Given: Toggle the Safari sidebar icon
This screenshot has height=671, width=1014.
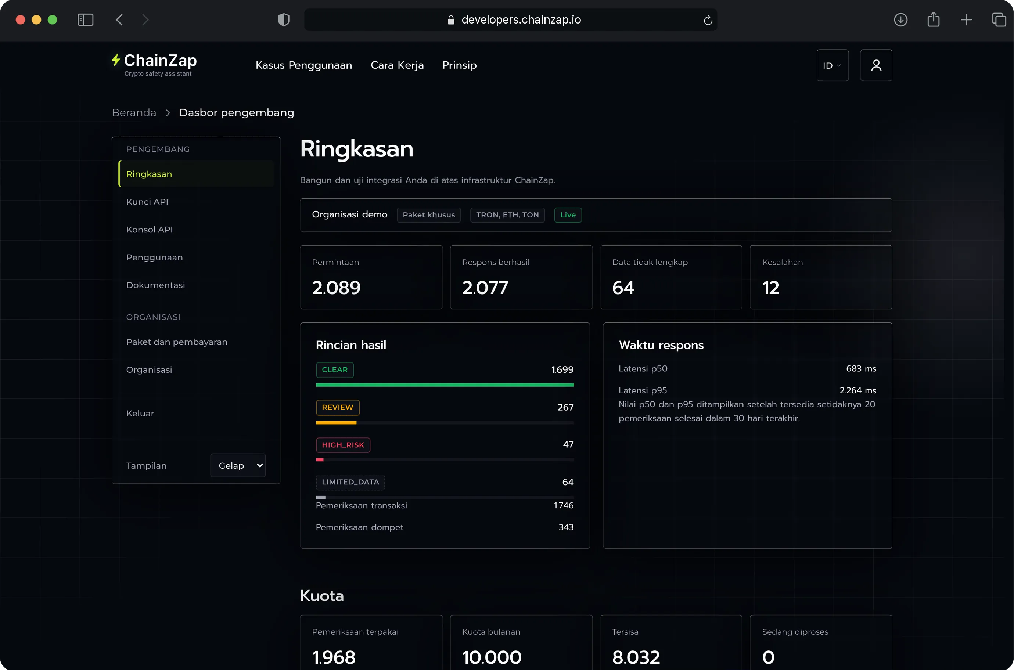Looking at the screenshot, I should pyautogui.click(x=85, y=20).
